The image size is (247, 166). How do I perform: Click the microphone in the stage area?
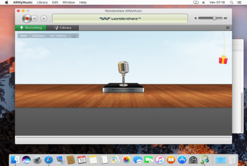(123, 74)
